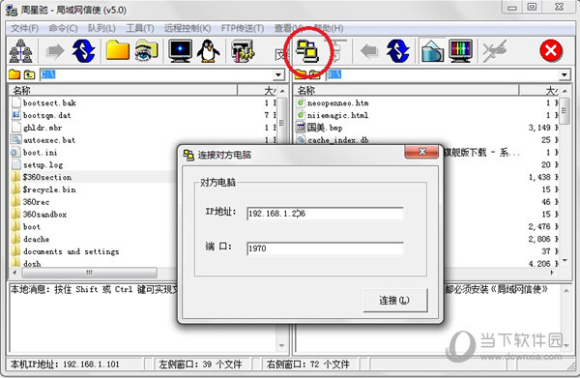Viewport: 580px width, 378px height.
Task: Select autoexec.bat file
Action: point(49,140)
